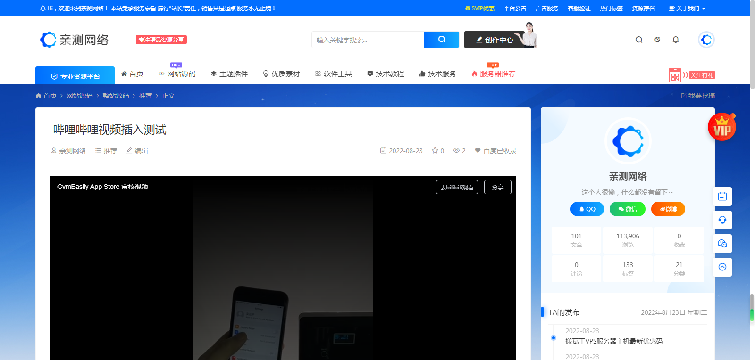Click the green 微信 button
755x360 pixels.
tap(628, 209)
